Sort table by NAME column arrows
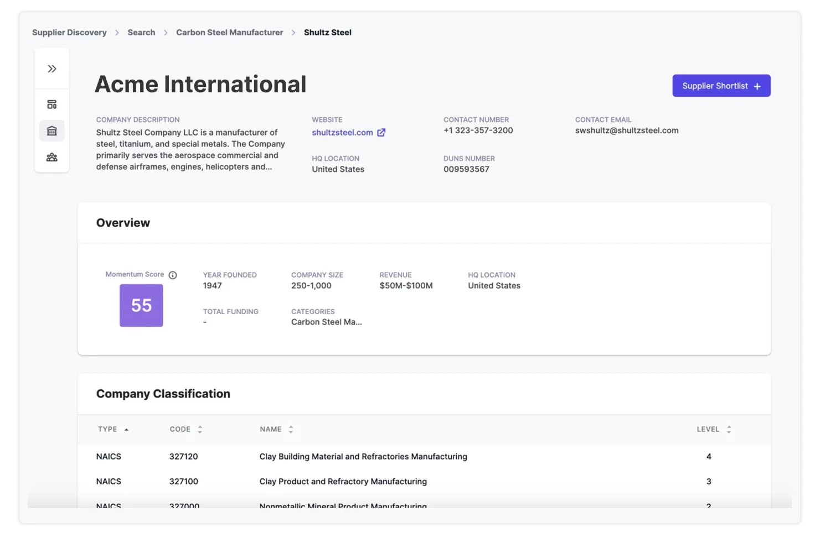Screen dimensions: 815x533 pos(291,430)
